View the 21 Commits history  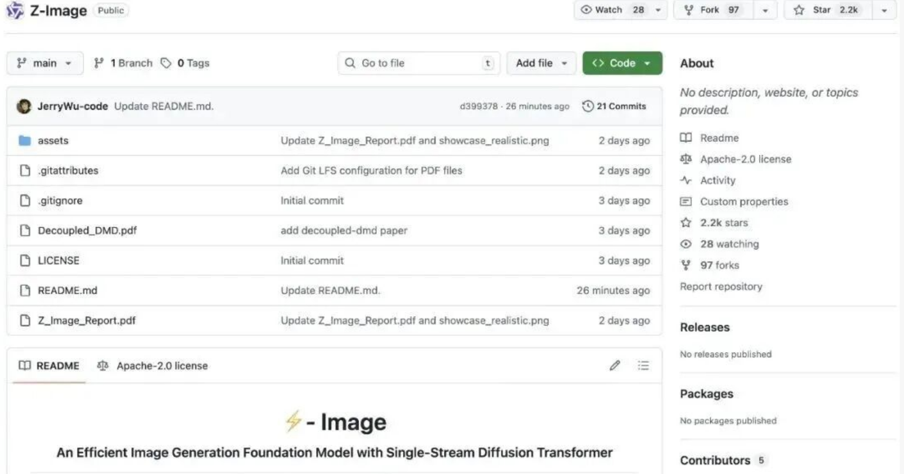click(x=614, y=106)
